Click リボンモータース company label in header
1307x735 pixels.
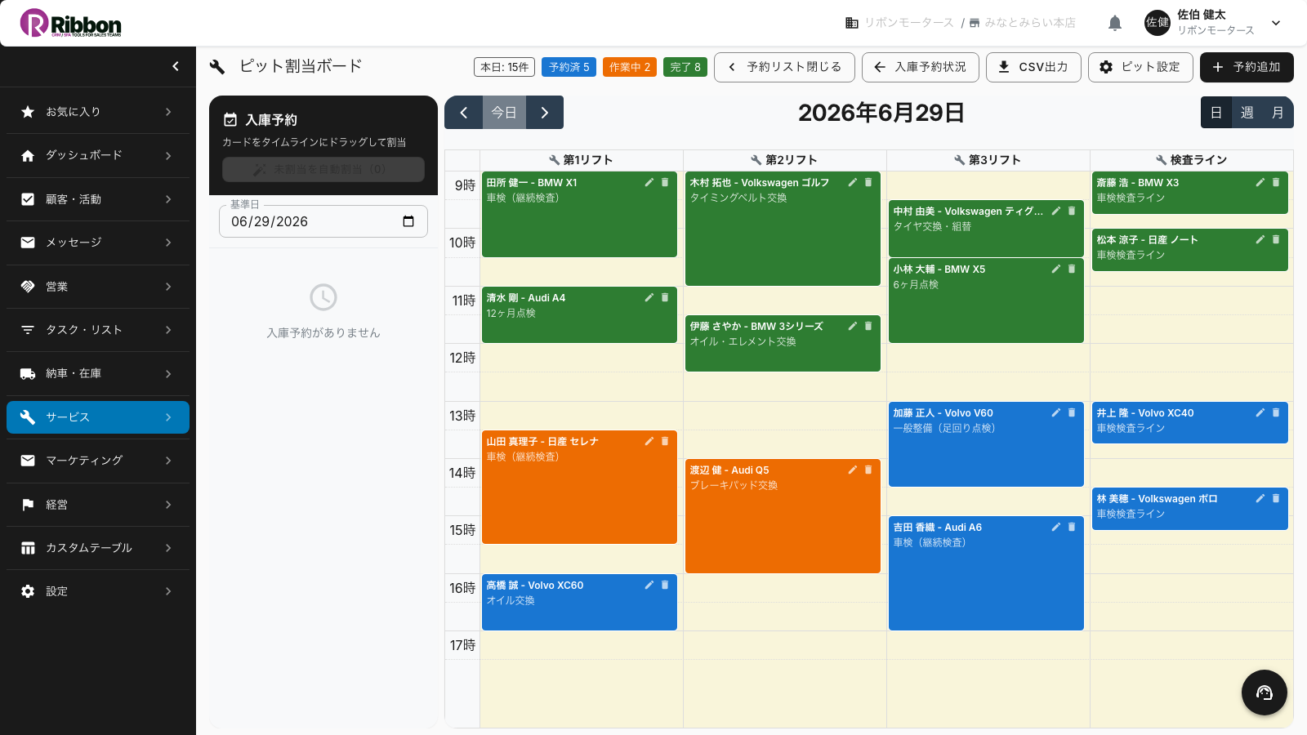pos(909,23)
